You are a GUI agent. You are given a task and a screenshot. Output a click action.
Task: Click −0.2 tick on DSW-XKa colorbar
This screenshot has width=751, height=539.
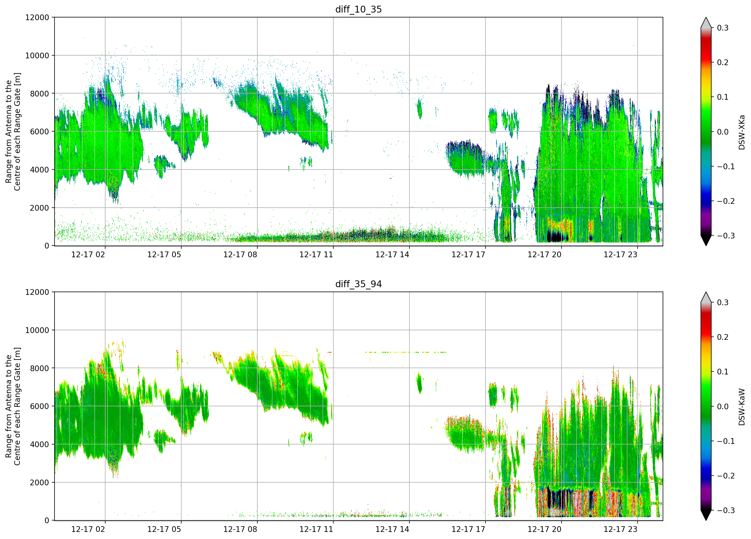point(726,201)
